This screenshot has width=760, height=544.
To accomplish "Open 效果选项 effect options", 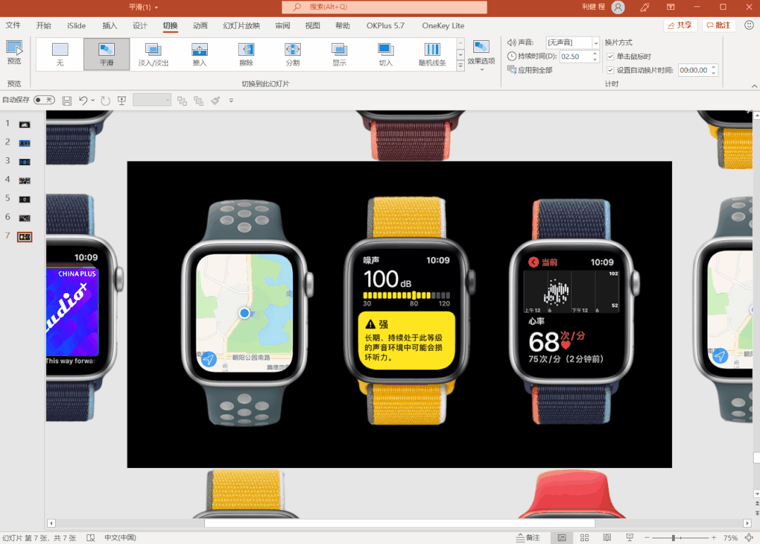I will pyautogui.click(x=481, y=55).
